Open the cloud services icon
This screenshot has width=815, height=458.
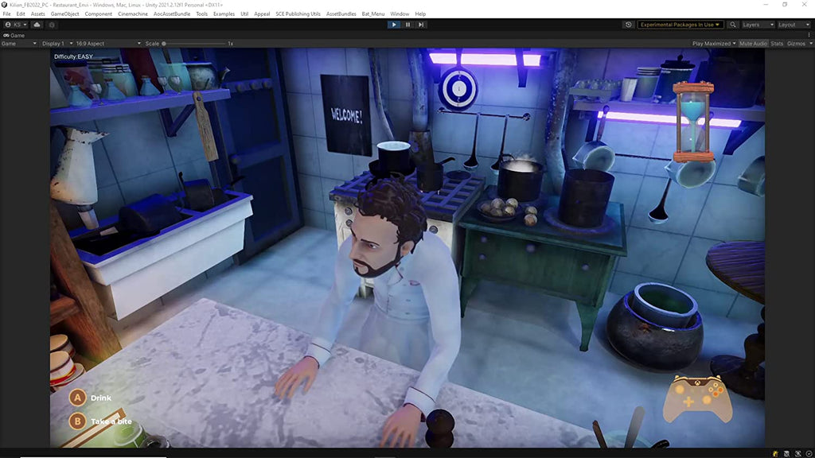37,25
